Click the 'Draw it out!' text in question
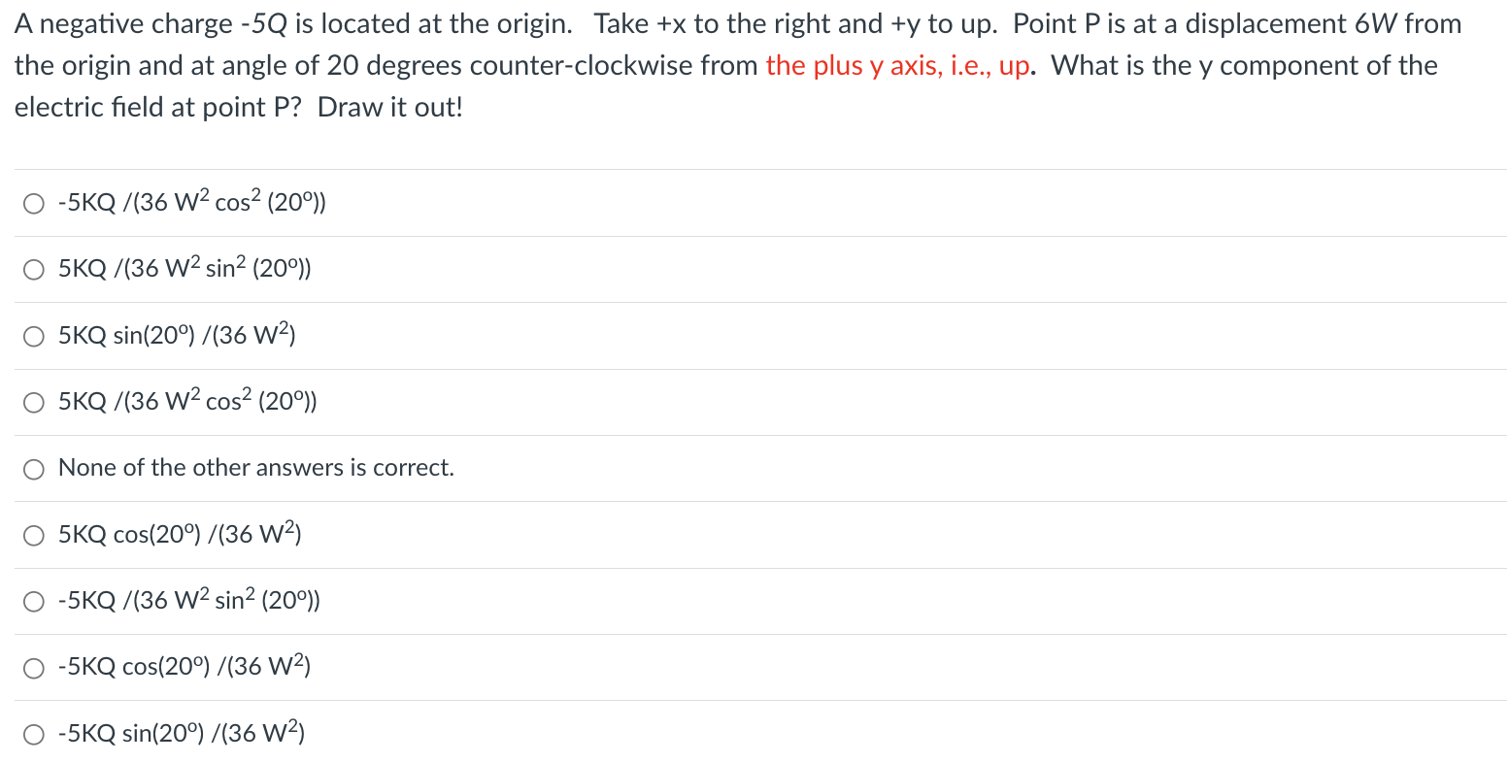Image resolution: width=1509 pixels, height=763 pixels. 390,107
